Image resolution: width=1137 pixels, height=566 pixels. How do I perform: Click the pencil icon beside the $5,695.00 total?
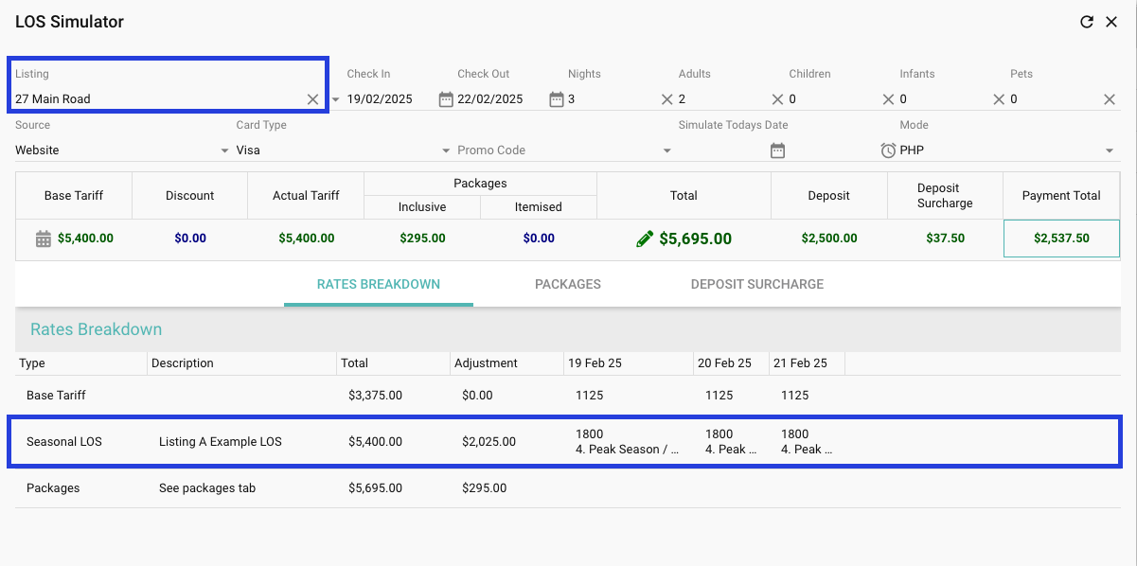coord(645,239)
